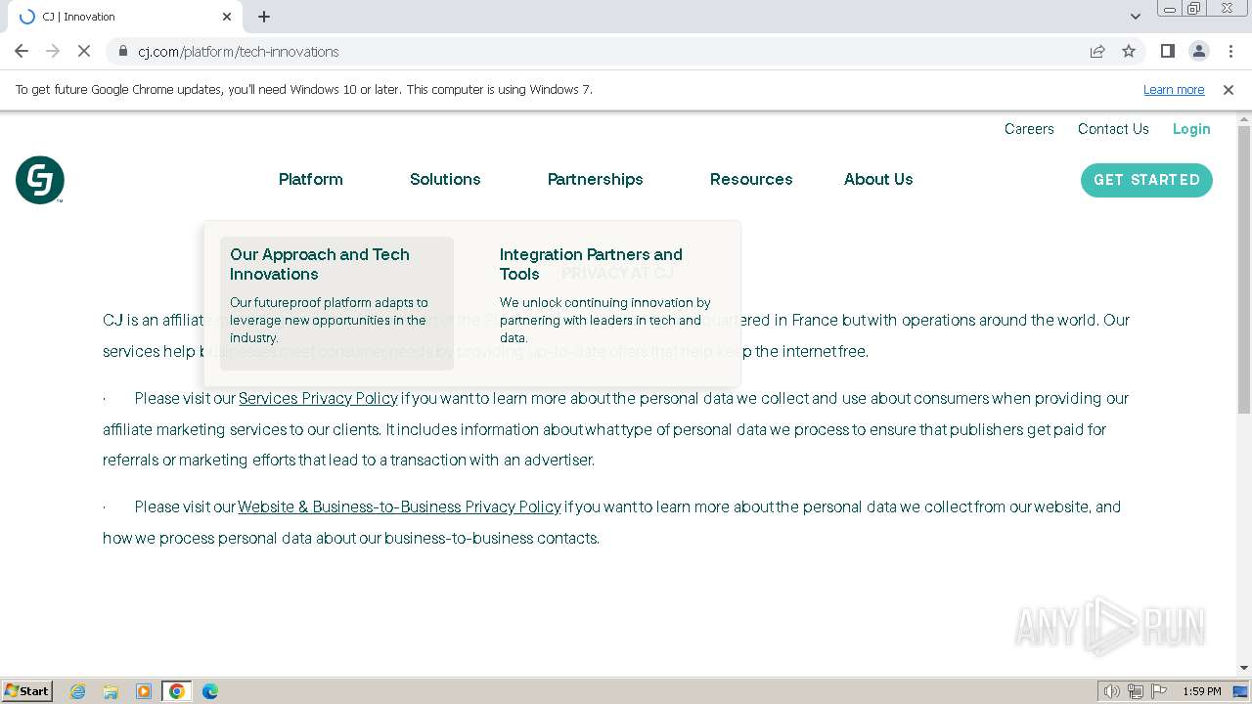Screen dimensions: 1252x704
Task: Open the Chrome profile menu
Action: click(1198, 51)
